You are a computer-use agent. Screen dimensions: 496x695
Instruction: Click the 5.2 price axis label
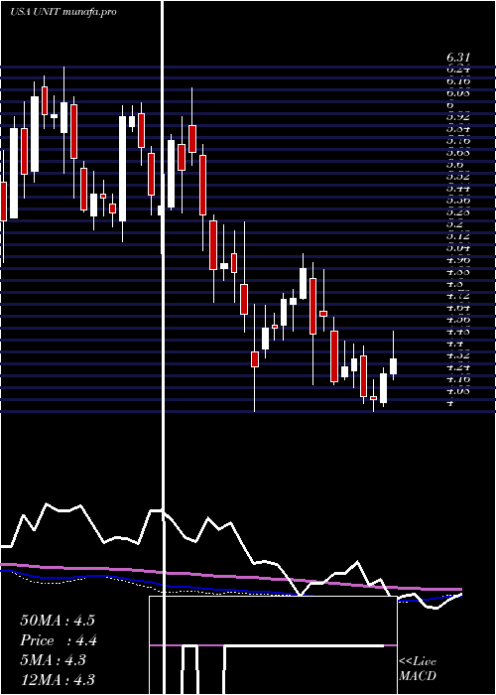pyautogui.click(x=454, y=224)
